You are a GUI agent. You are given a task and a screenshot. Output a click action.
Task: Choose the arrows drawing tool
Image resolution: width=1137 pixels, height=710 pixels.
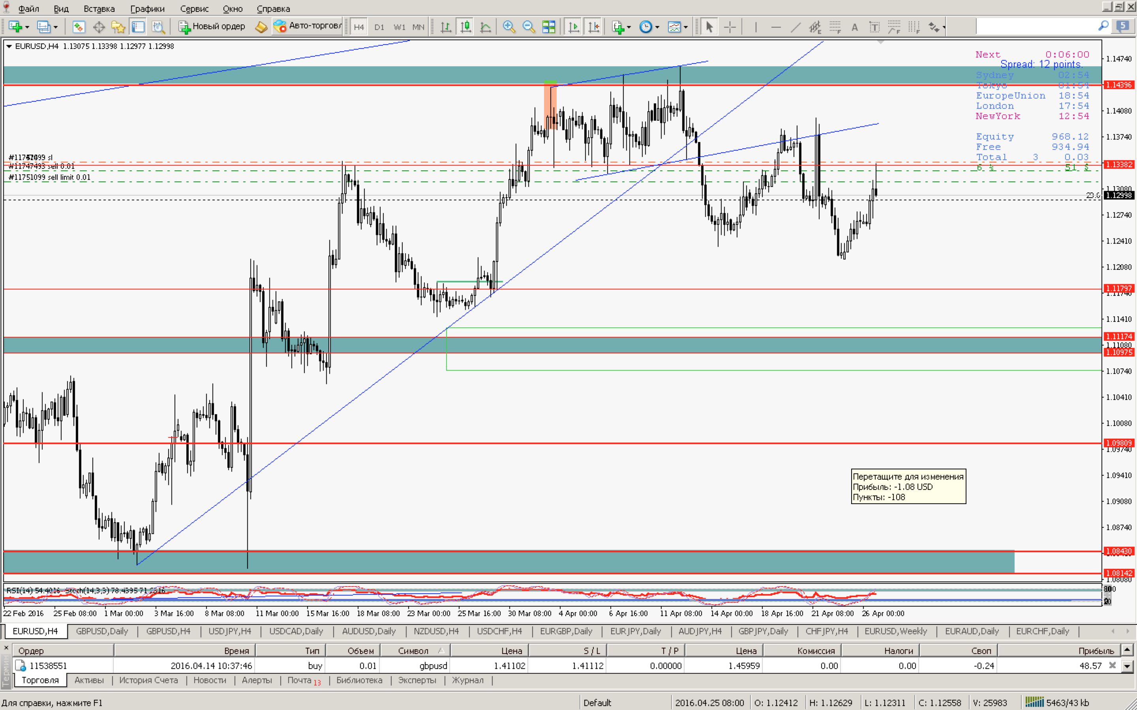click(x=933, y=27)
